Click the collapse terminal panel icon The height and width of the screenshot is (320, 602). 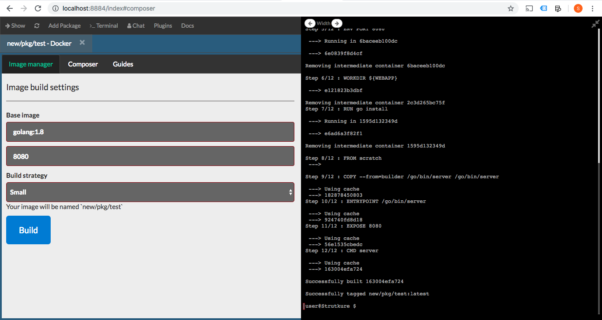click(x=595, y=25)
